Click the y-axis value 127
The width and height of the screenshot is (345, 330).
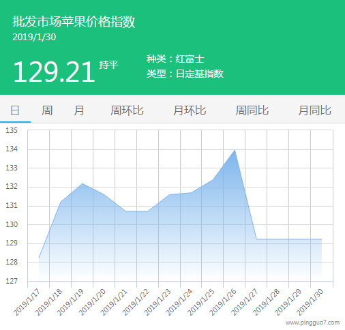click(x=12, y=281)
